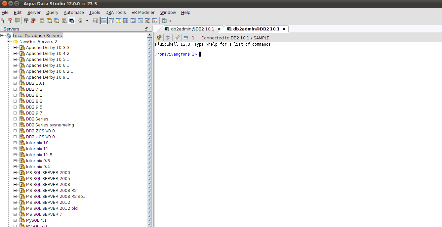Viewport: 442px width, 227px height.
Task: Maximize the Servers panel via header icon
Action: tap(146, 29)
